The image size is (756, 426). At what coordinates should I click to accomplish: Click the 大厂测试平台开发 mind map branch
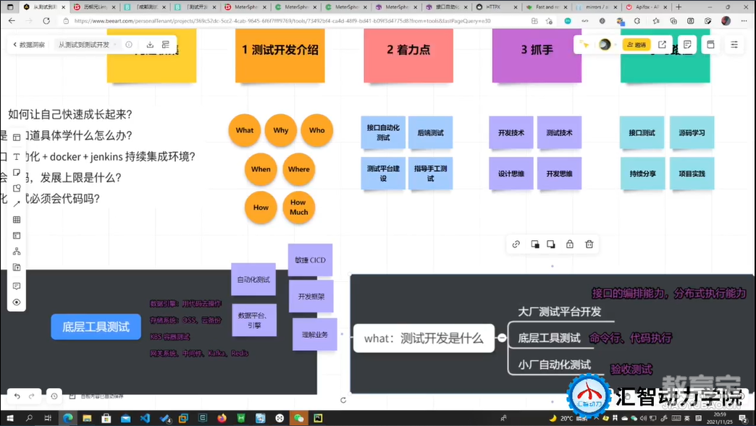click(559, 312)
